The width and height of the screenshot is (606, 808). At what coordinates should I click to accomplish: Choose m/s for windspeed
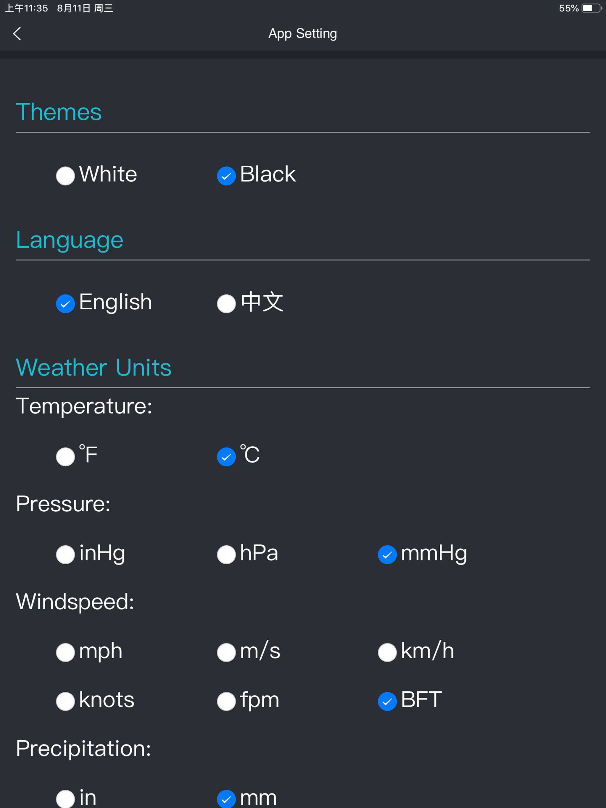pos(226,653)
